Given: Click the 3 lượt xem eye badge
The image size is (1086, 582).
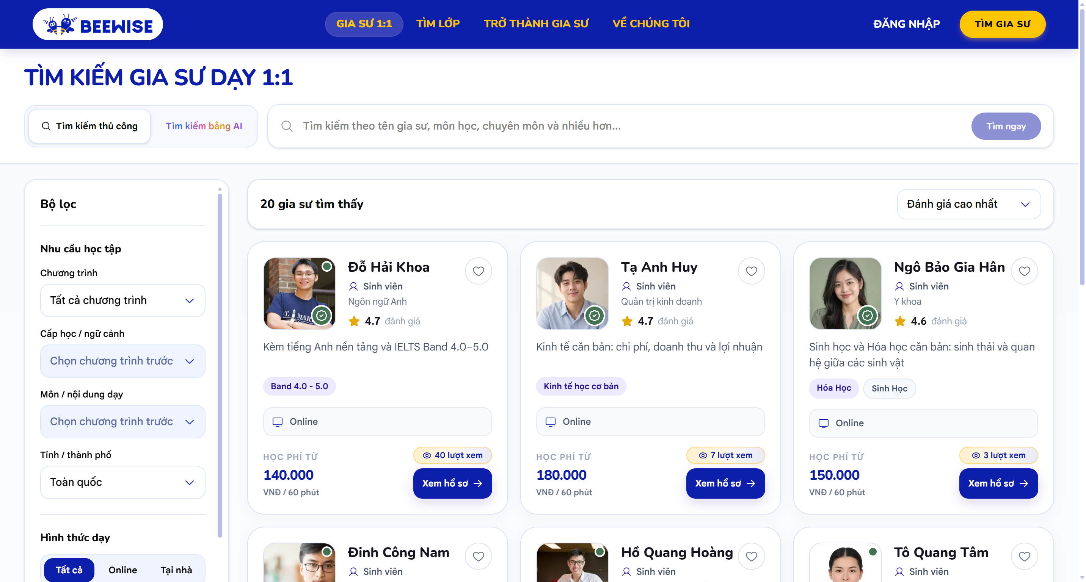Looking at the screenshot, I should 998,455.
